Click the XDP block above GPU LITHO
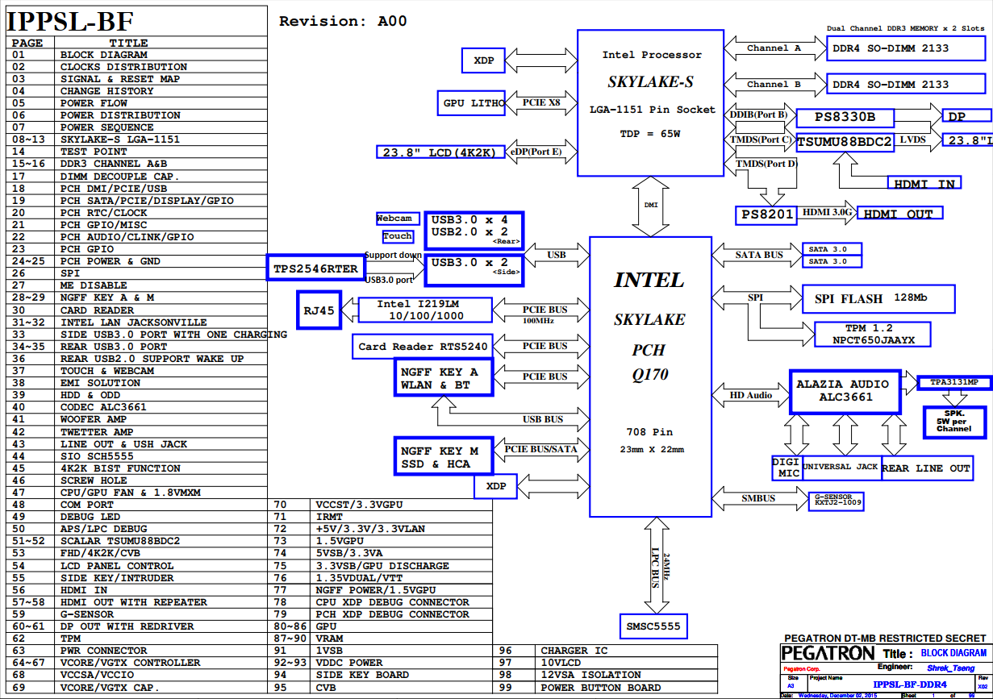The height and width of the screenshot is (699, 993). (483, 60)
